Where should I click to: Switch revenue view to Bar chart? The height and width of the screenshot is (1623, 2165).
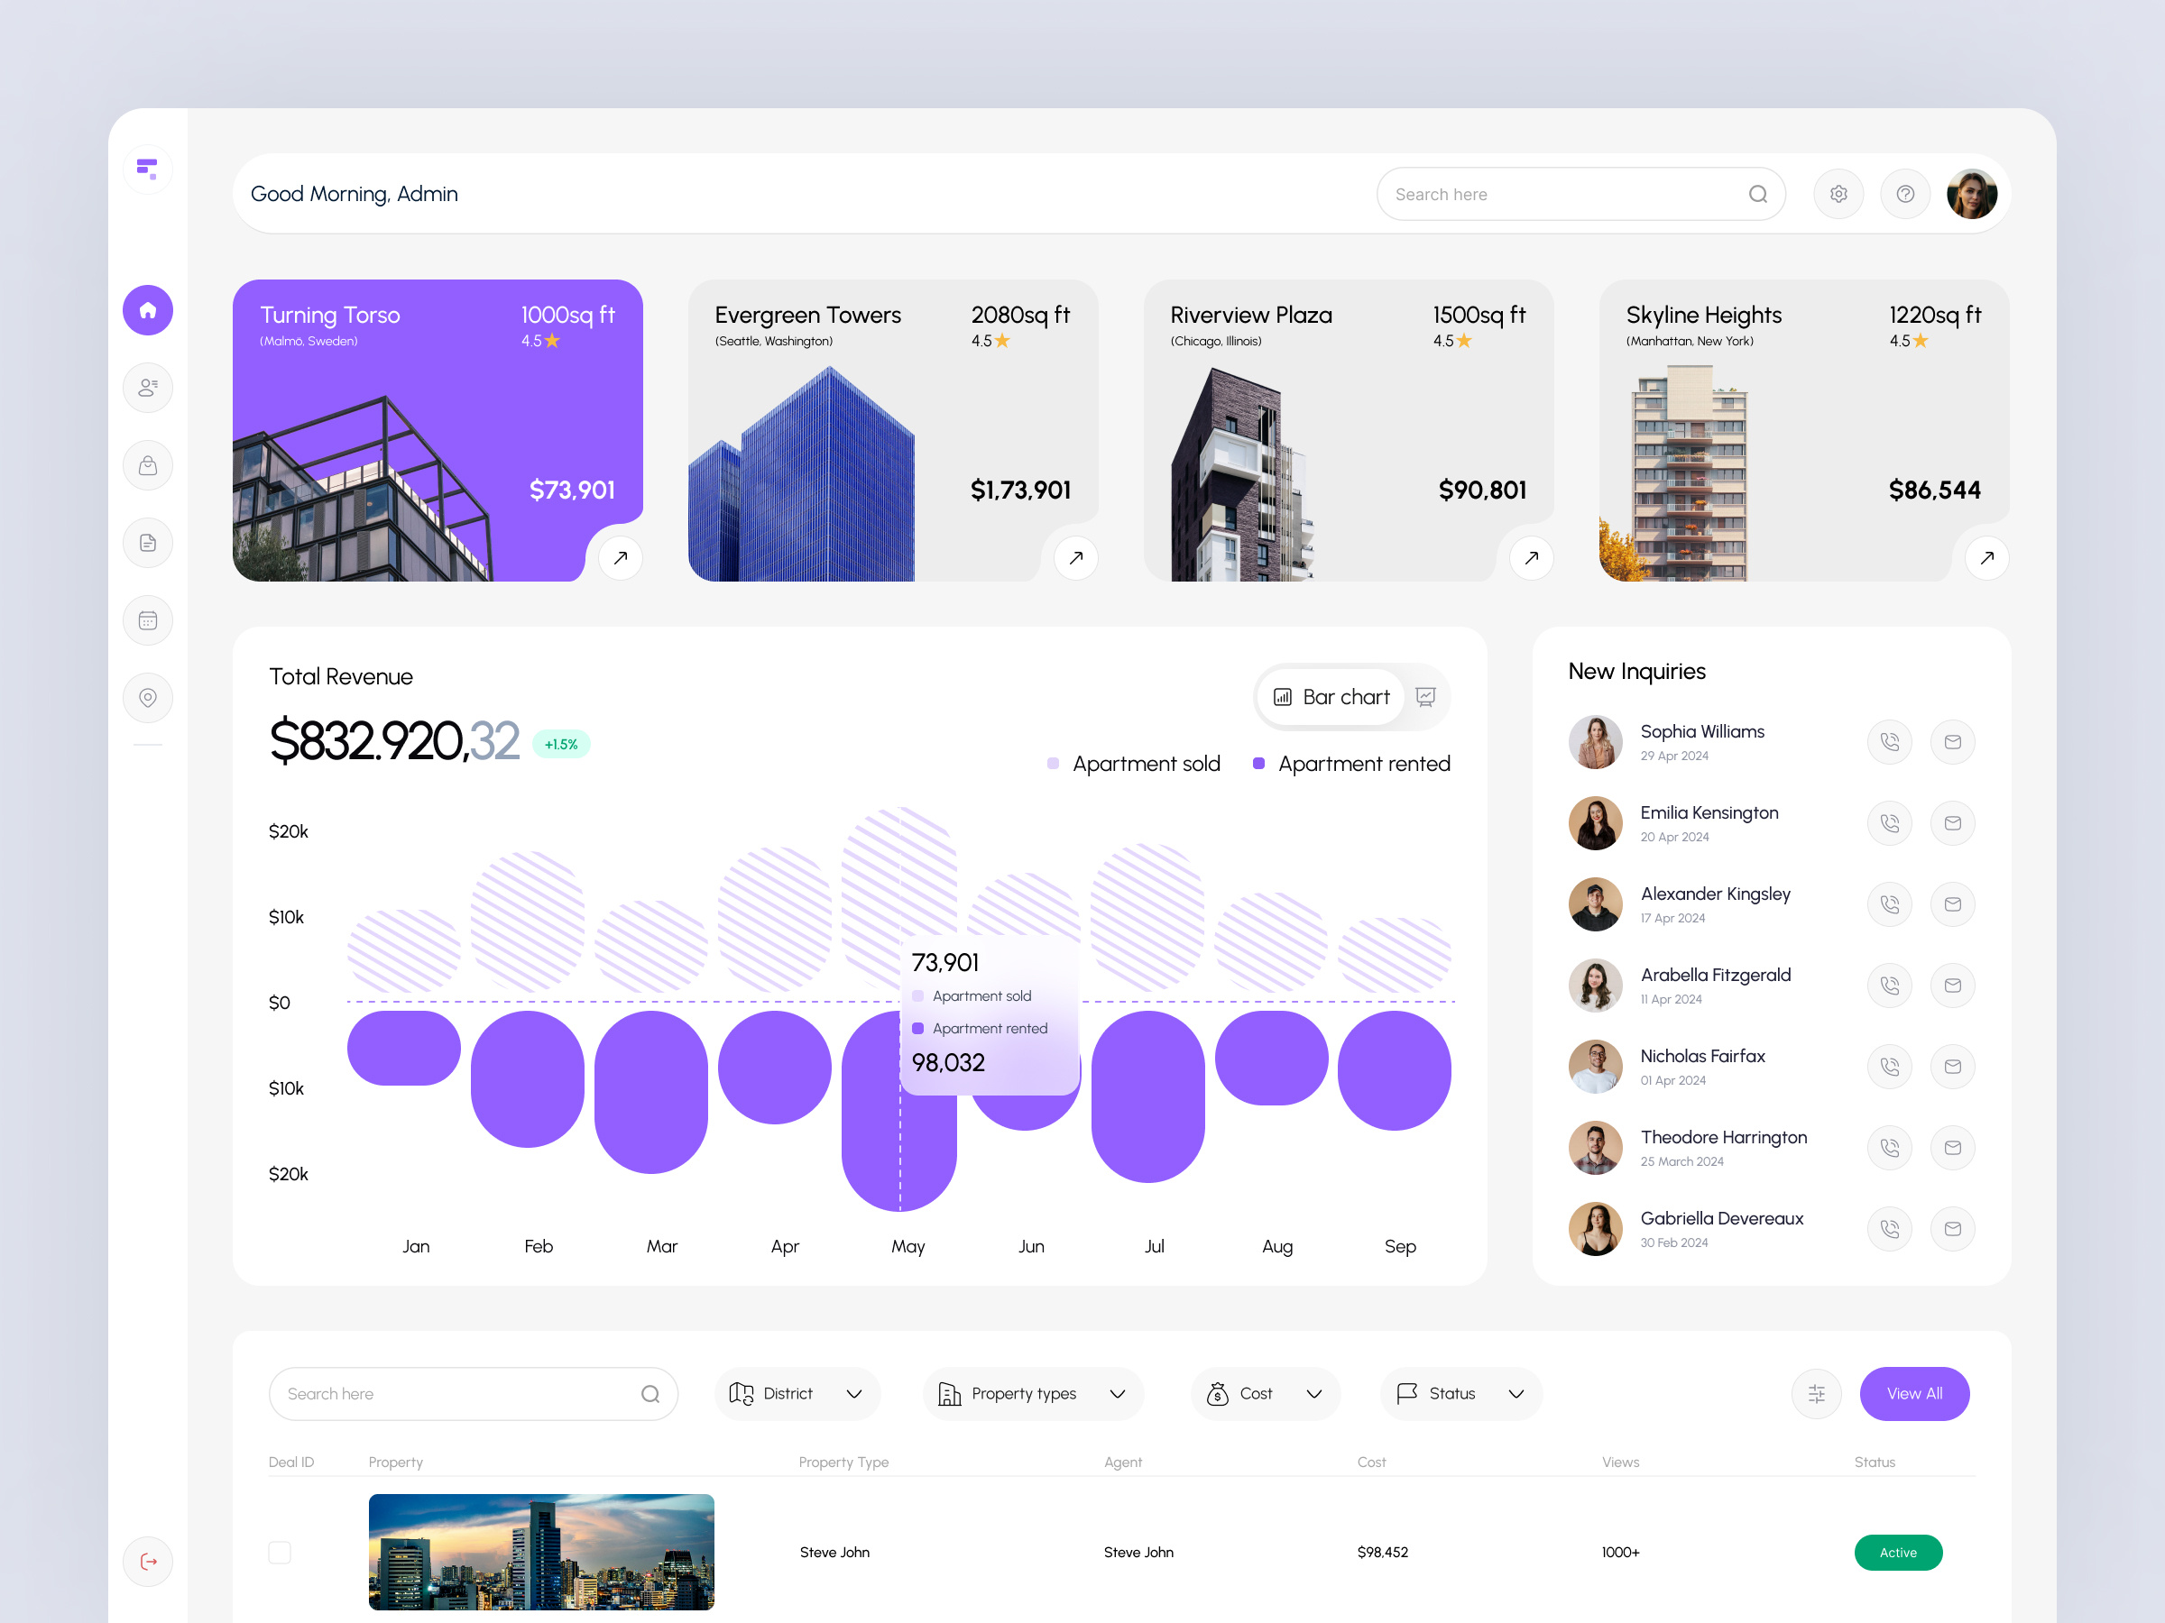click(1331, 697)
